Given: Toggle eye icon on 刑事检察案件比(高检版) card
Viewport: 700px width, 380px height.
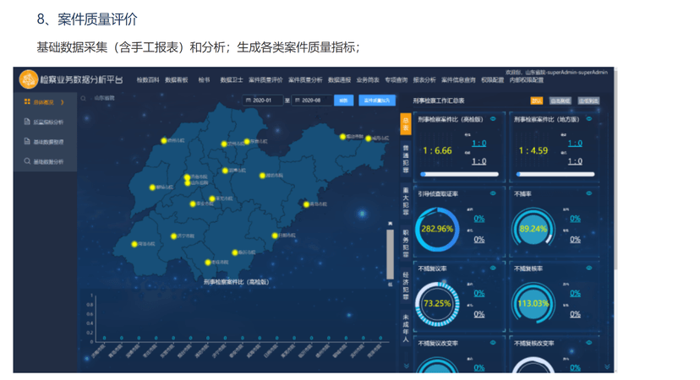Looking at the screenshot, I should click(x=494, y=119).
